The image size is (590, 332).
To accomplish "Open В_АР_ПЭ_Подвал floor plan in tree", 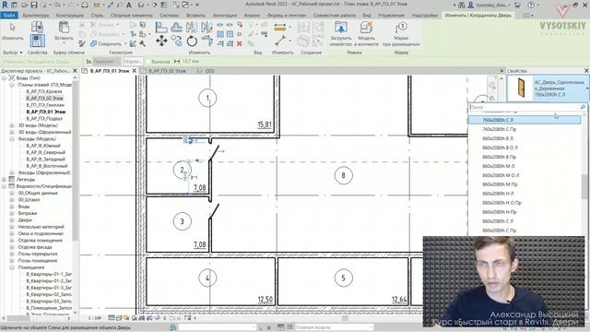I will click(x=44, y=119).
